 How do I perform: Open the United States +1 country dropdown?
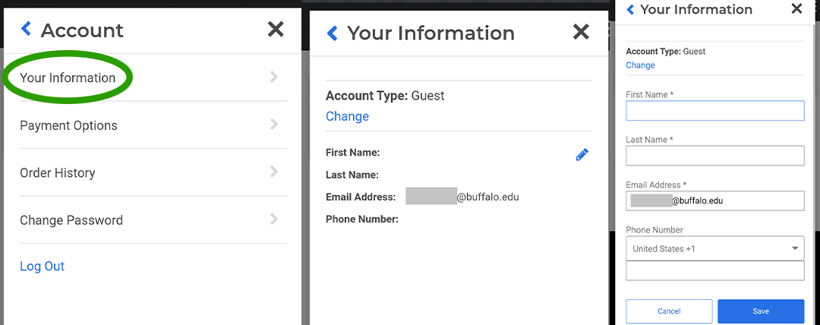715,248
